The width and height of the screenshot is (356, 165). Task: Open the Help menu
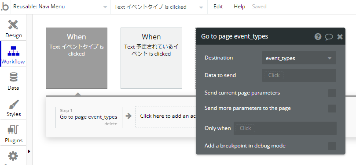[239, 7]
